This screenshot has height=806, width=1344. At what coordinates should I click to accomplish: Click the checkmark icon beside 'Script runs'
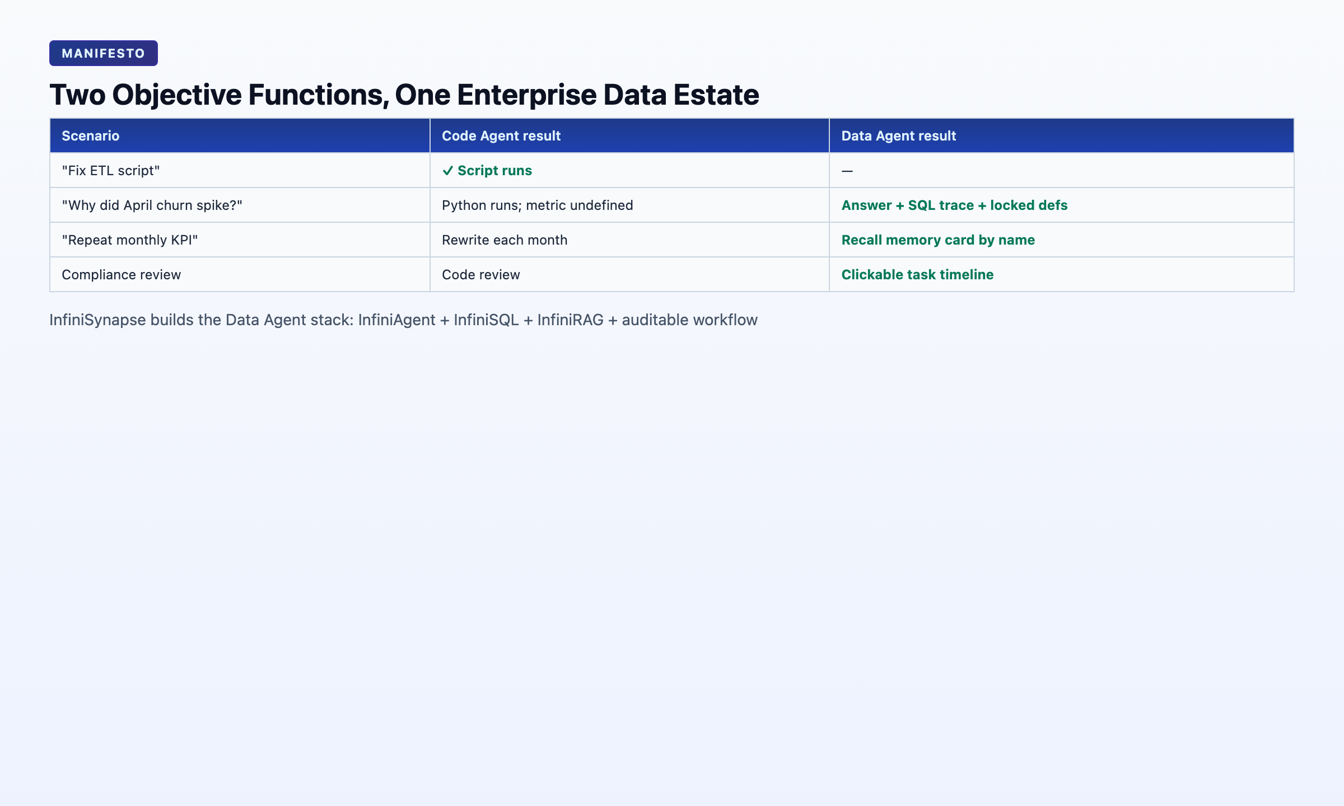click(447, 171)
